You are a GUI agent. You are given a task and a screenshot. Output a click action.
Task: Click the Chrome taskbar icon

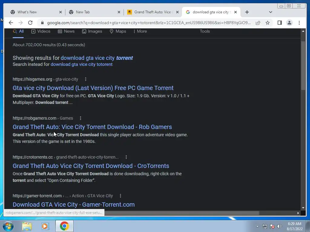coord(64,226)
